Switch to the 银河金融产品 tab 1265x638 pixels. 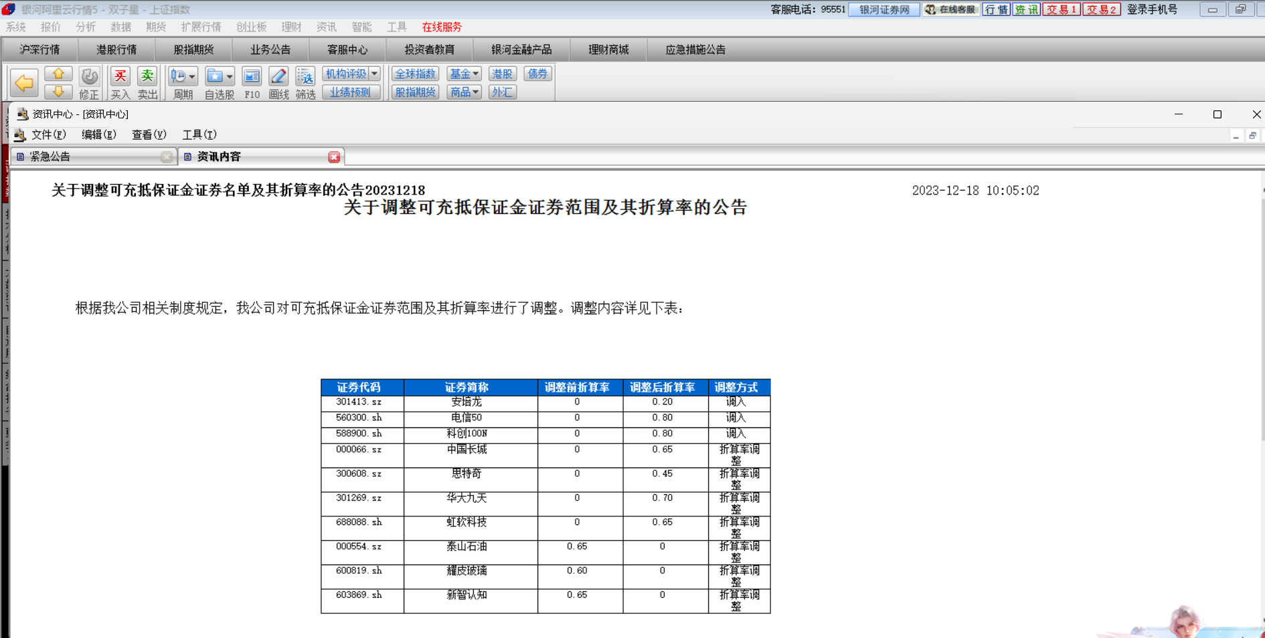coord(521,49)
